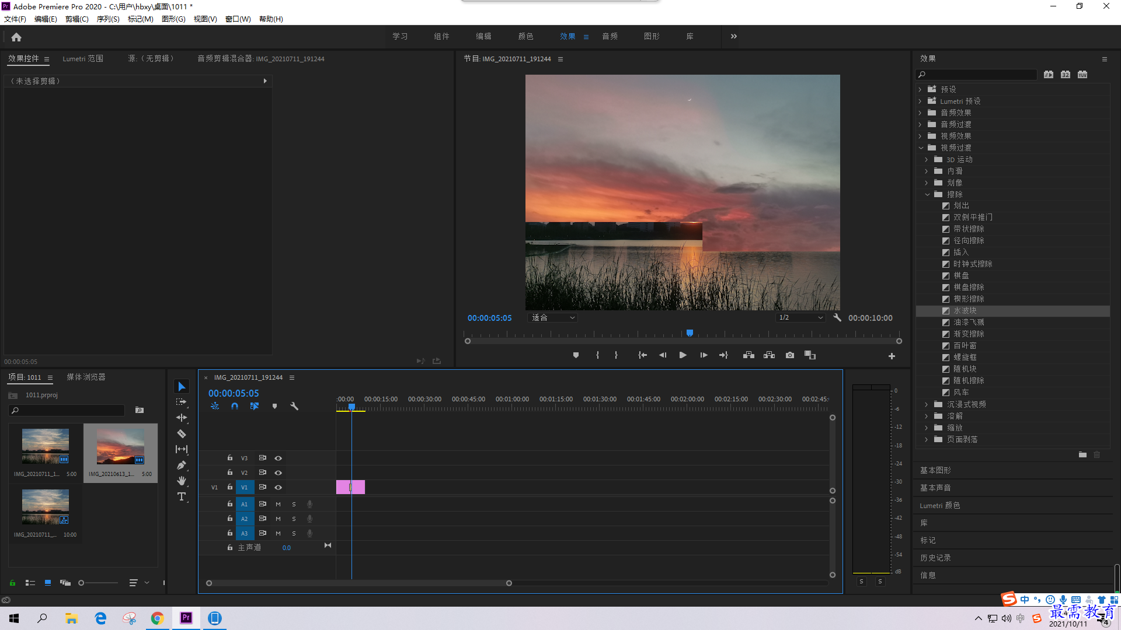Open 基本声音 panel
The height and width of the screenshot is (630, 1121).
click(935, 488)
